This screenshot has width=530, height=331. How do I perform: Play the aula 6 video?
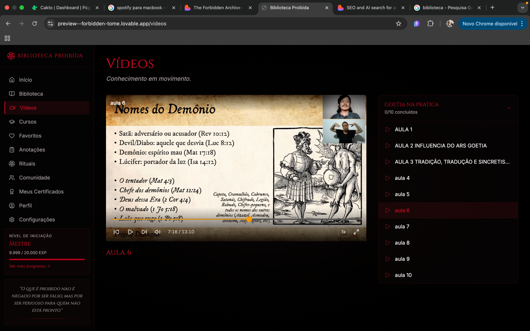click(x=130, y=232)
